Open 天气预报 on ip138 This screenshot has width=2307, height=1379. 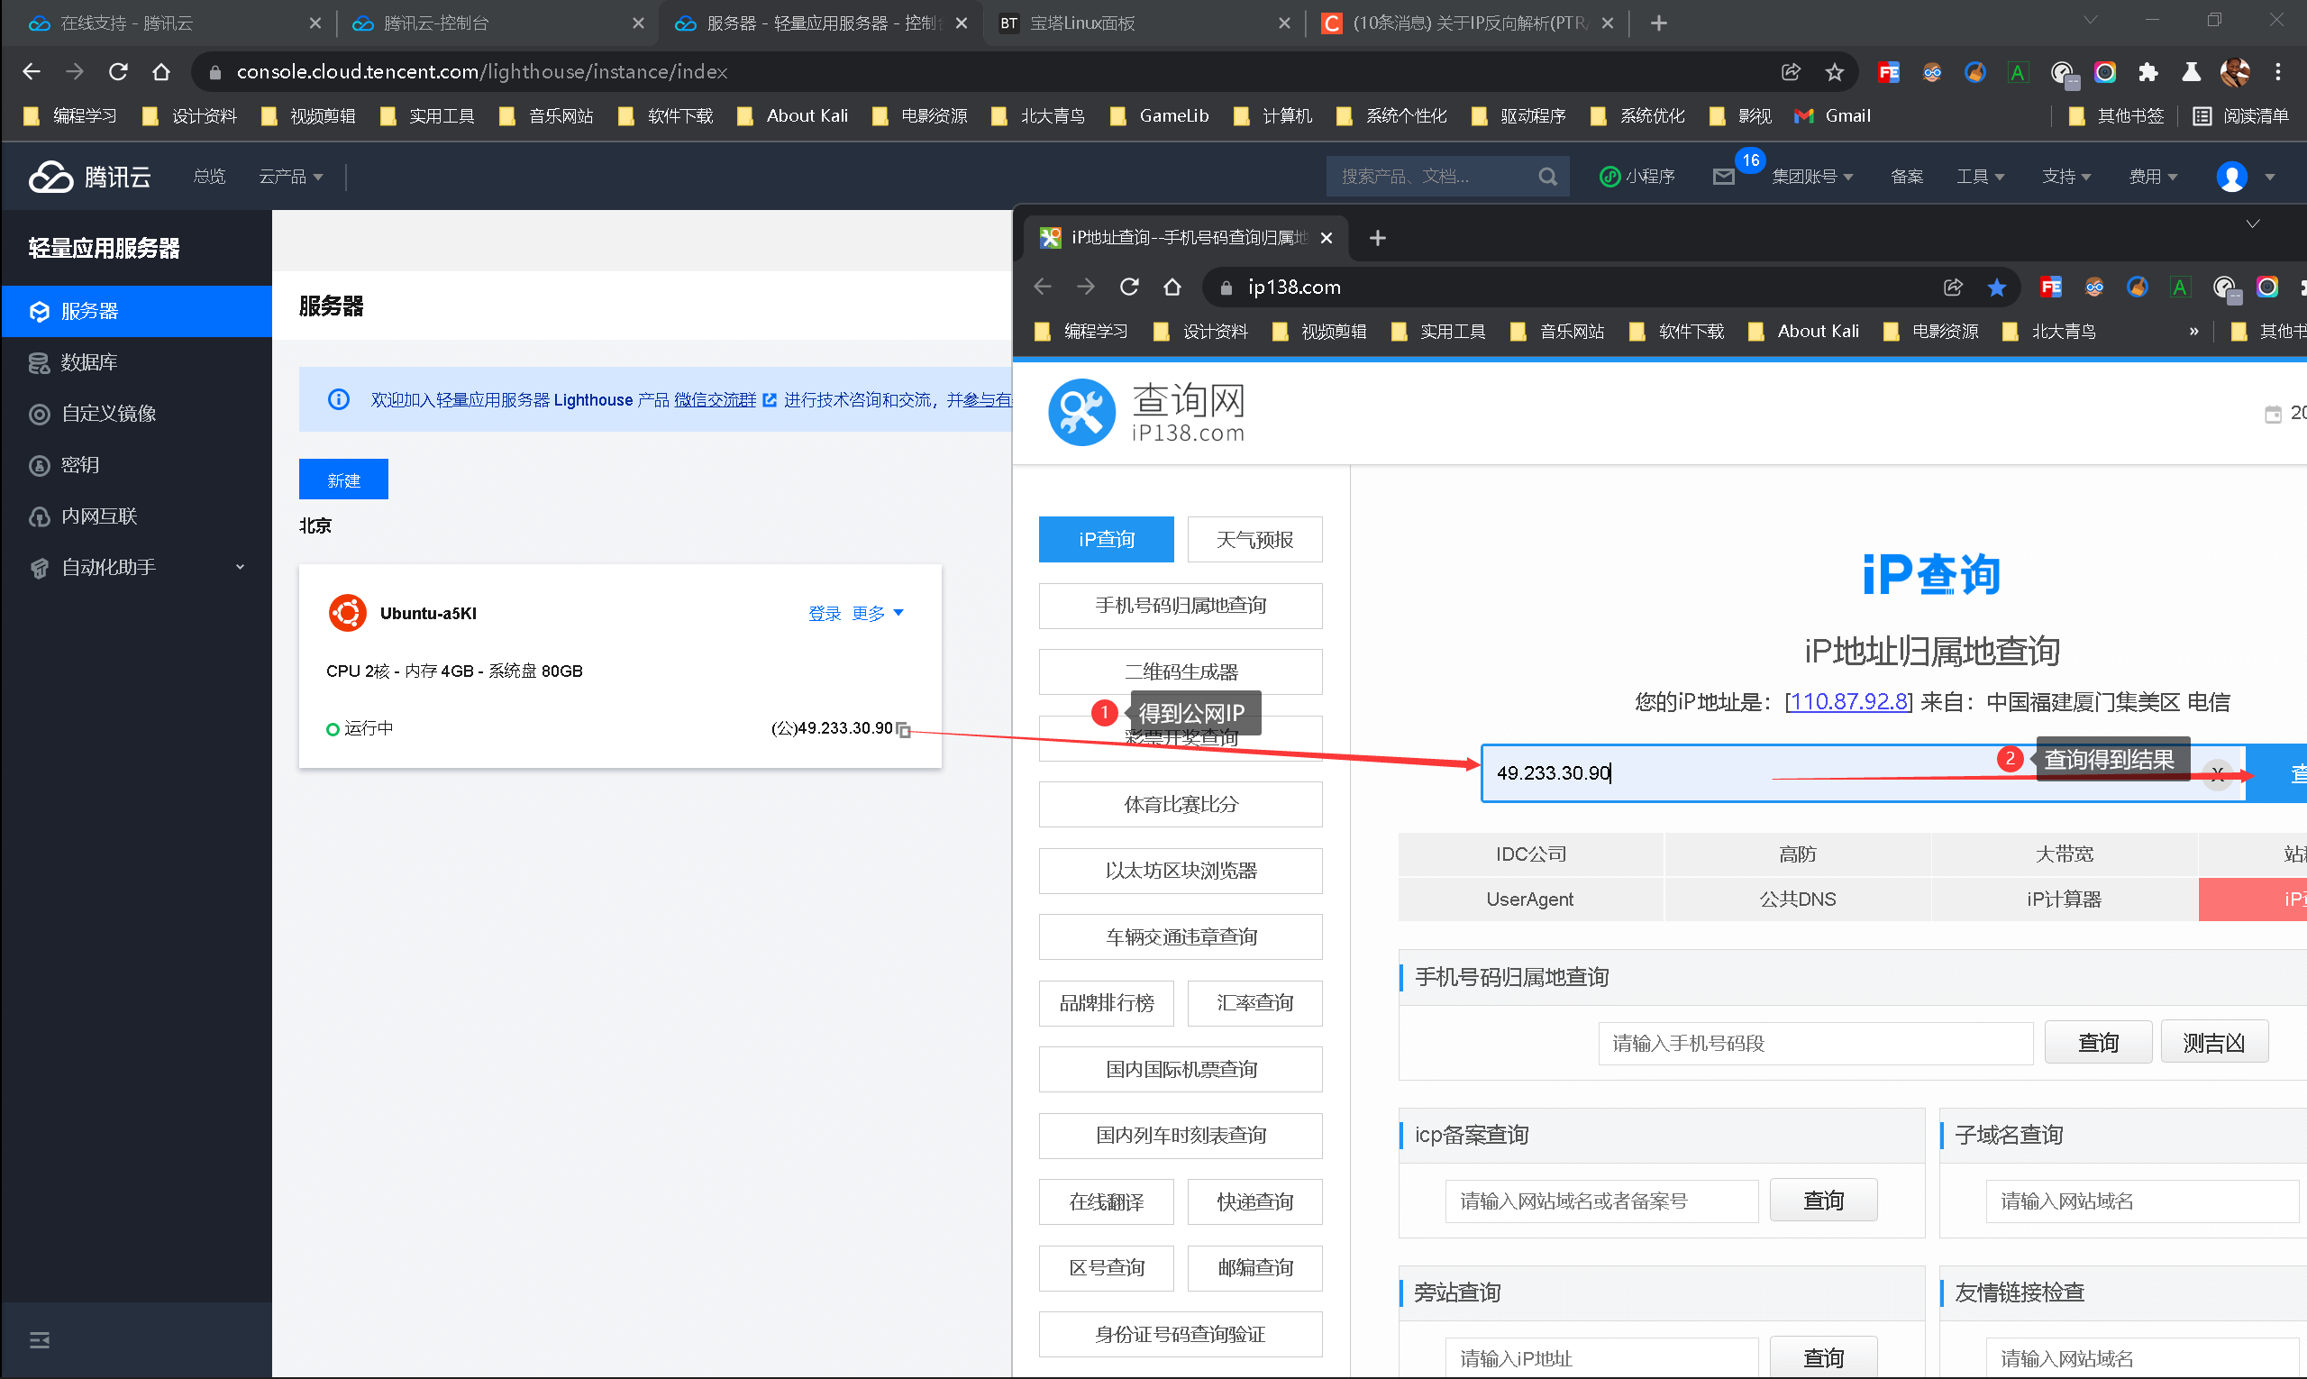coord(1254,539)
